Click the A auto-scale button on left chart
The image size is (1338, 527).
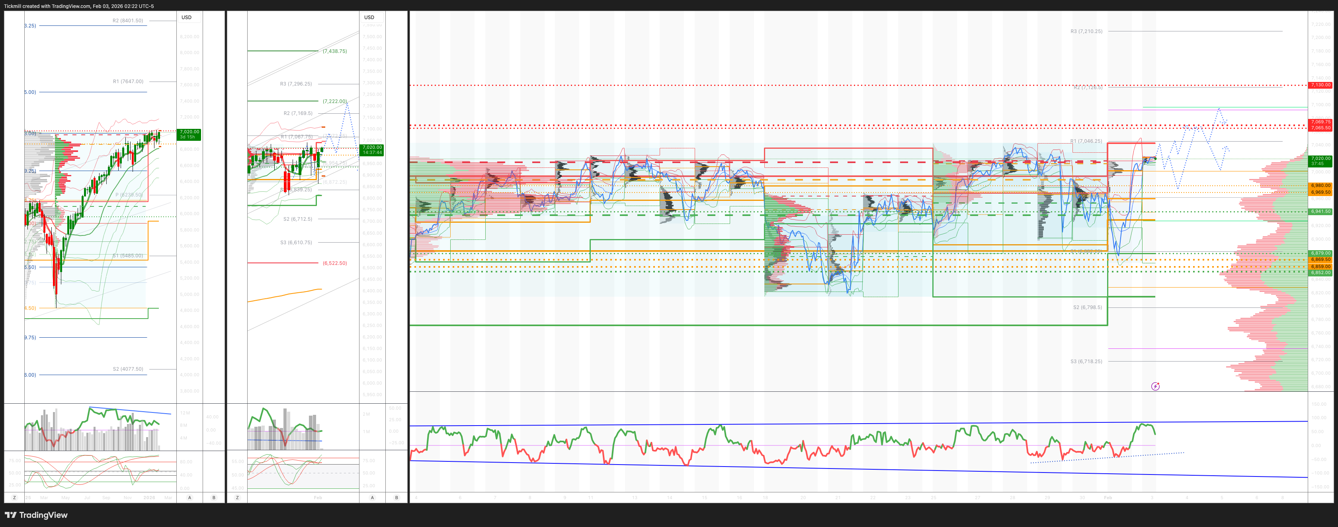(x=189, y=498)
